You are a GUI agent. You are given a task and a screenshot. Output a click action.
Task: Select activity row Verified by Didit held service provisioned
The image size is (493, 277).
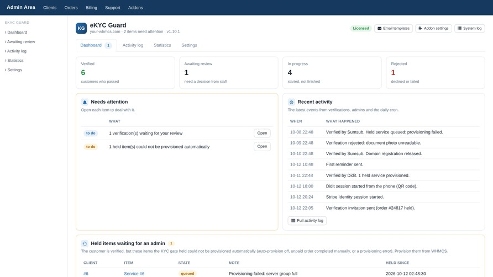pos(384,175)
